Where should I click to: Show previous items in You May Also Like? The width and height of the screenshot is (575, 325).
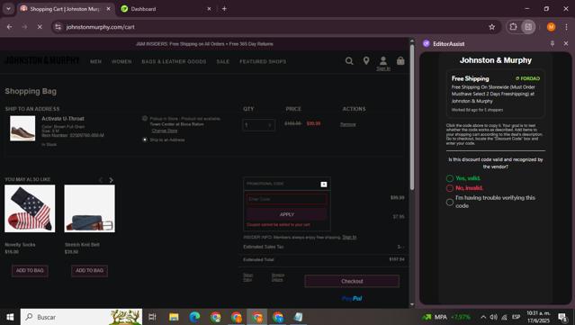point(101,180)
